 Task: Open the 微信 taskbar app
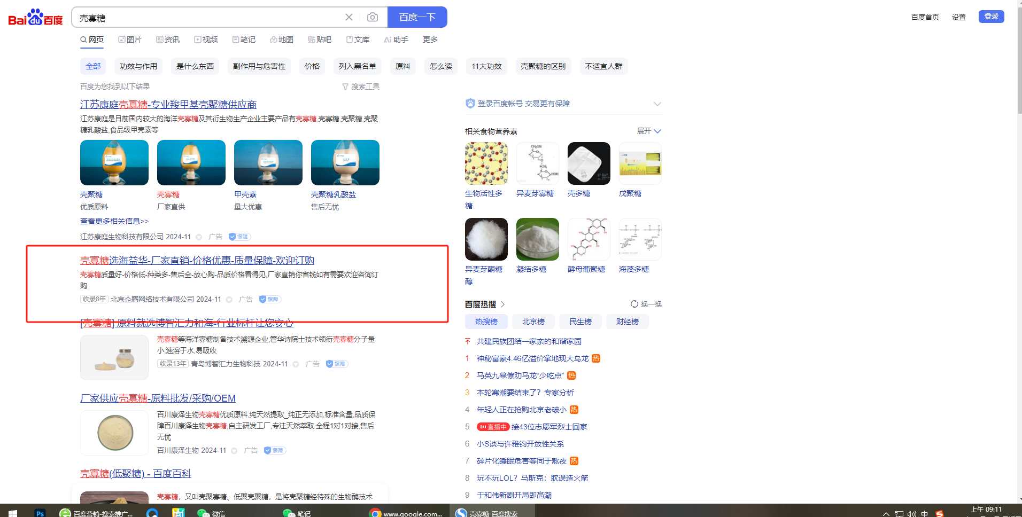[212, 513]
